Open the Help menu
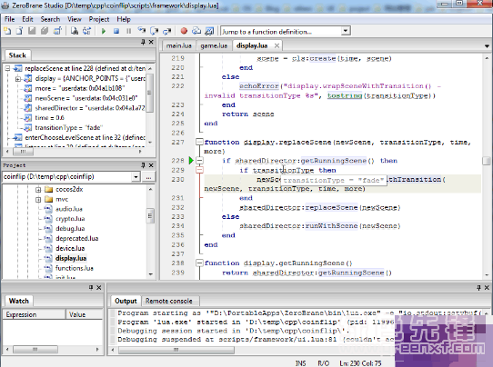The image size is (493, 367). click(x=124, y=19)
